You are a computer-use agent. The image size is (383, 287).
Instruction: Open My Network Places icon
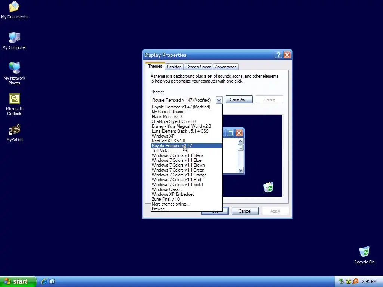[x=15, y=73]
